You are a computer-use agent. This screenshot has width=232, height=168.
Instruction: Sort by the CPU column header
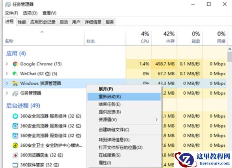coord(139,38)
